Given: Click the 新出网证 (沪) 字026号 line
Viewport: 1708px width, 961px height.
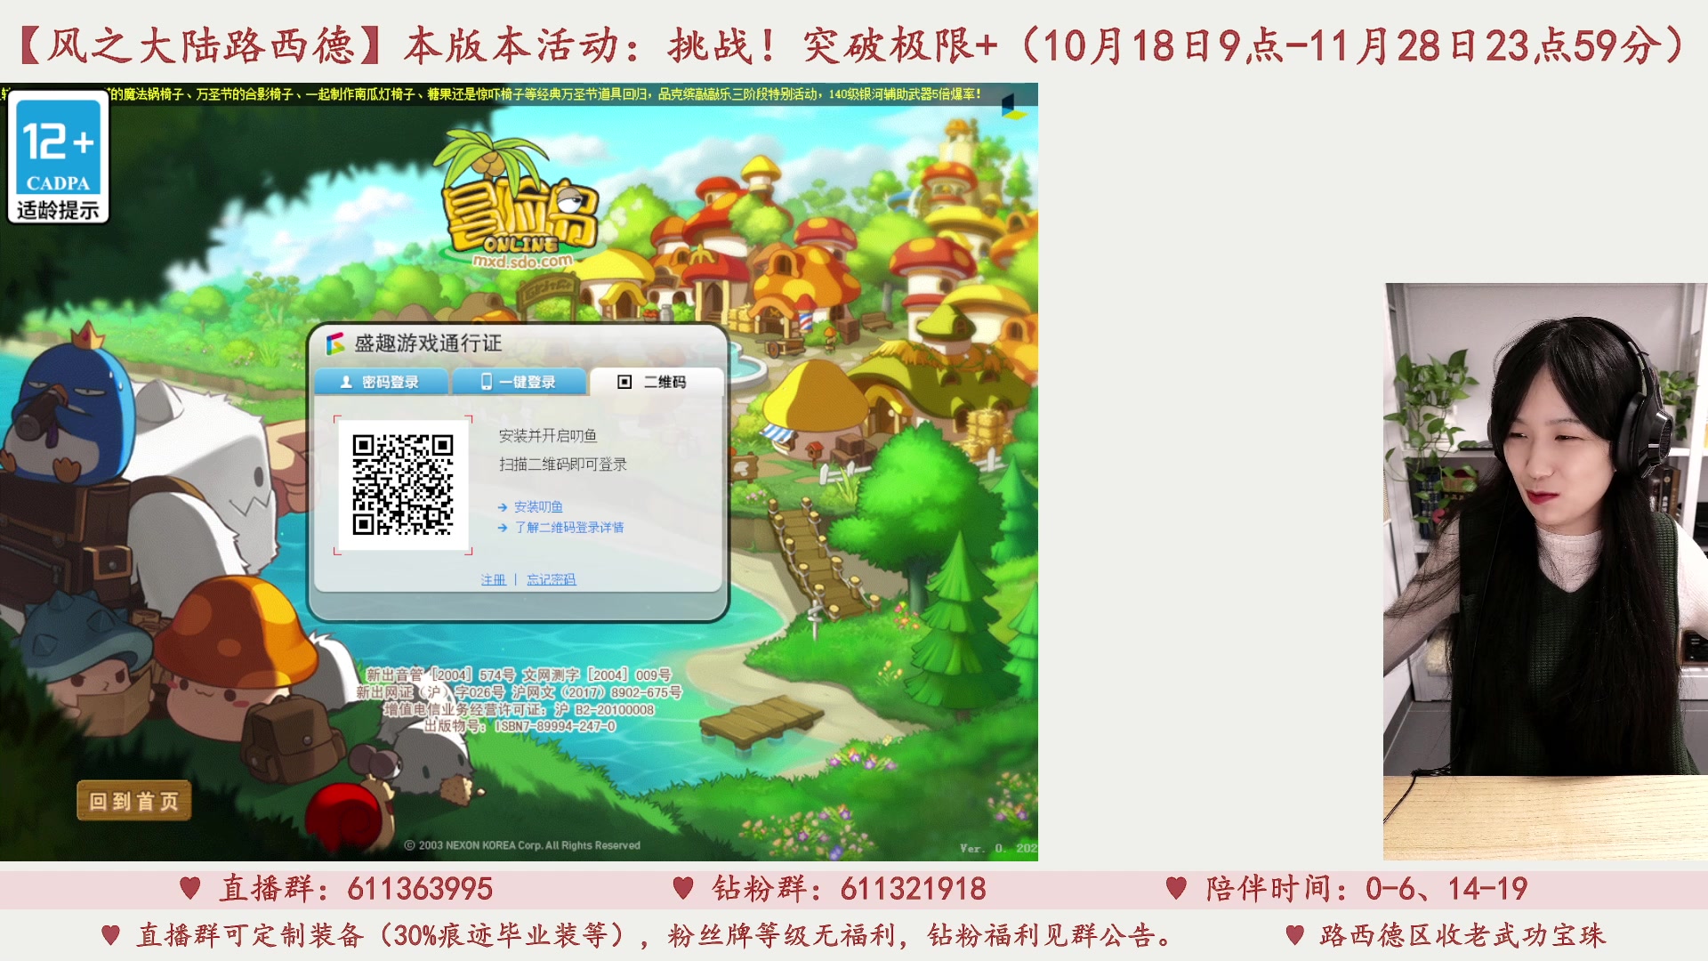Looking at the screenshot, I should [x=519, y=692].
